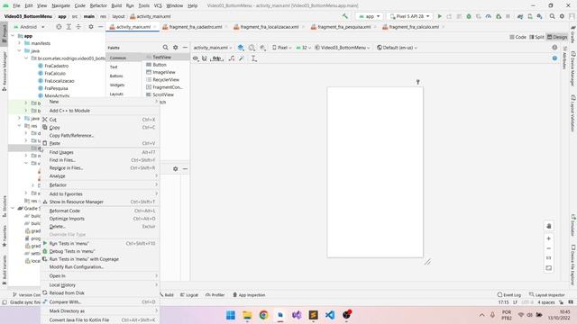This screenshot has width=577, height=324.
Task: Click Search Everywhere magnifier in top toolbar
Action: coord(552,16)
